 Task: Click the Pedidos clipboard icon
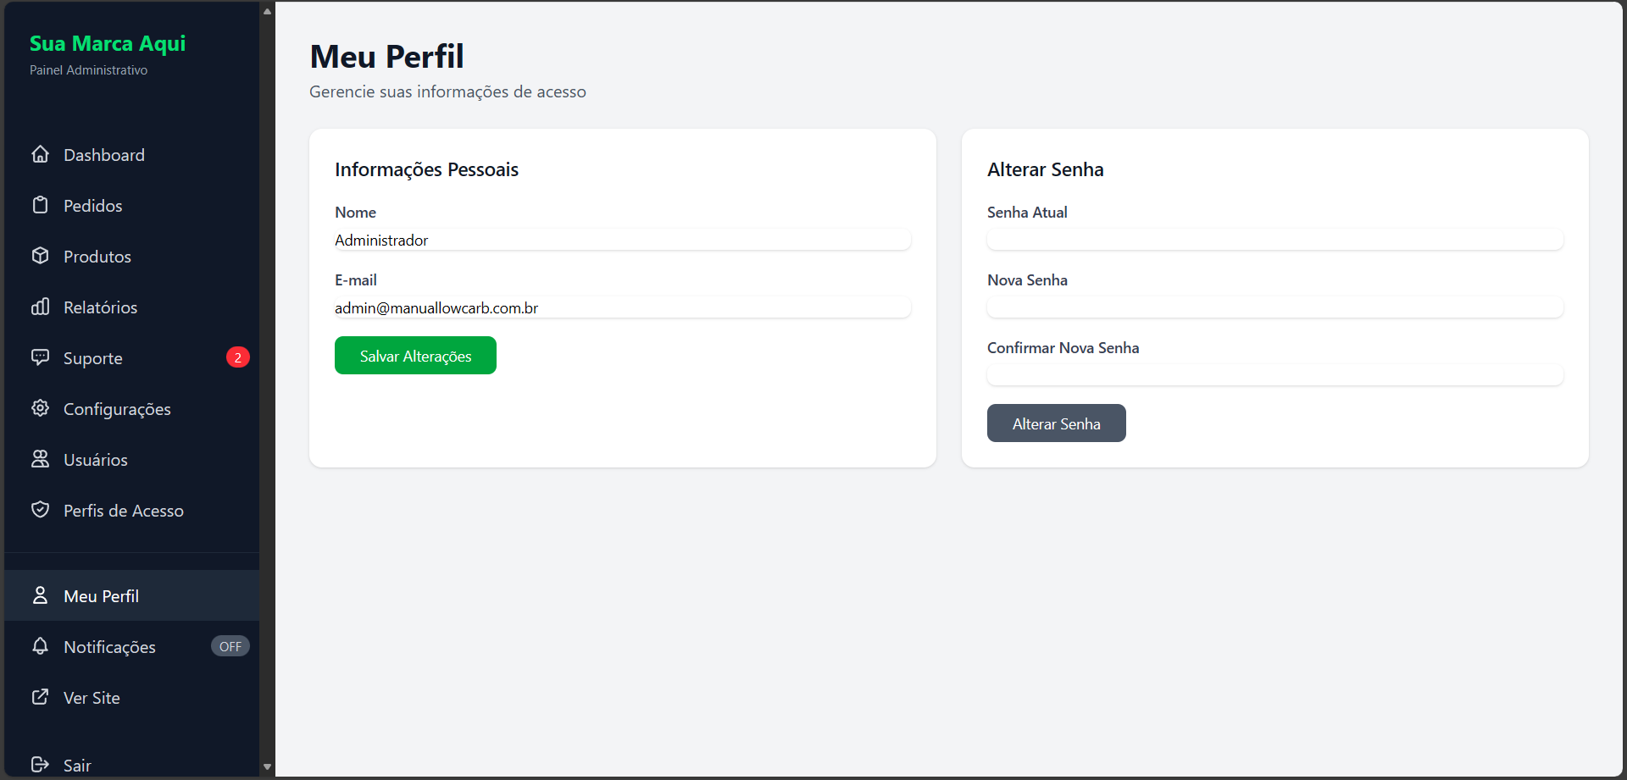click(40, 205)
